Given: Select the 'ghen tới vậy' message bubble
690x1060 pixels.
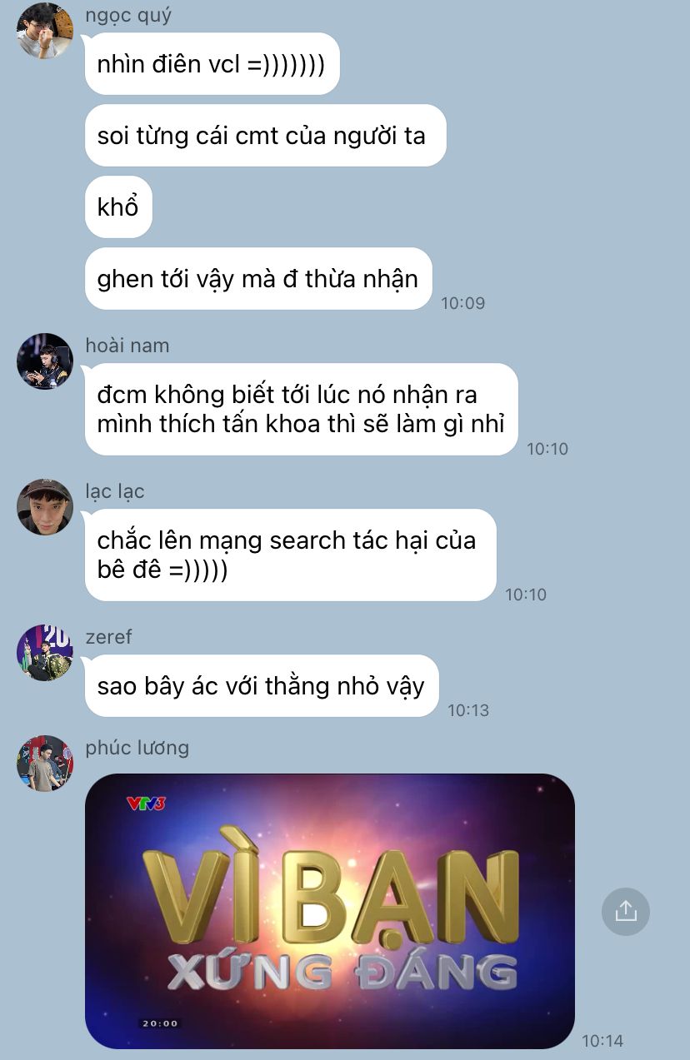Looking at the screenshot, I should tap(258, 279).
